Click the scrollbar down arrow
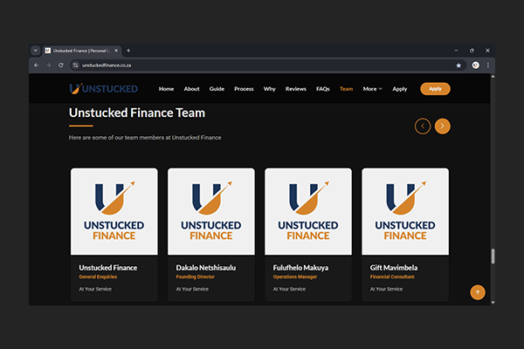Viewport: 524px width, 349px height. tap(493, 302)
